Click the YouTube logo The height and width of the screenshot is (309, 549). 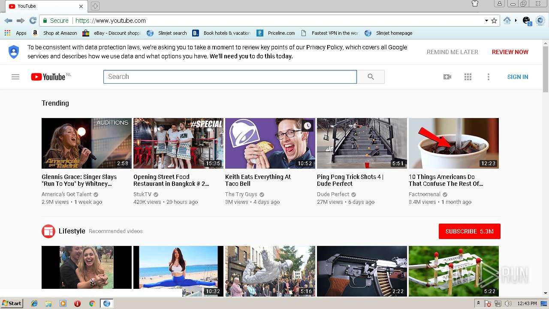click(48, 77)
